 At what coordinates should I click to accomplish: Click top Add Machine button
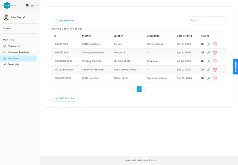point(65,20)
